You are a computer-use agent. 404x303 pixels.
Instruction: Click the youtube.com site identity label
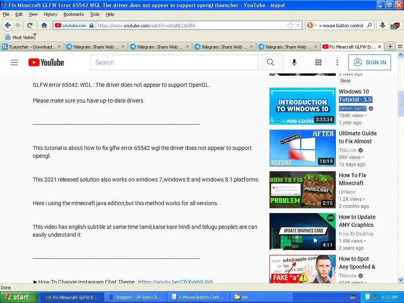(x=74, y=25)
